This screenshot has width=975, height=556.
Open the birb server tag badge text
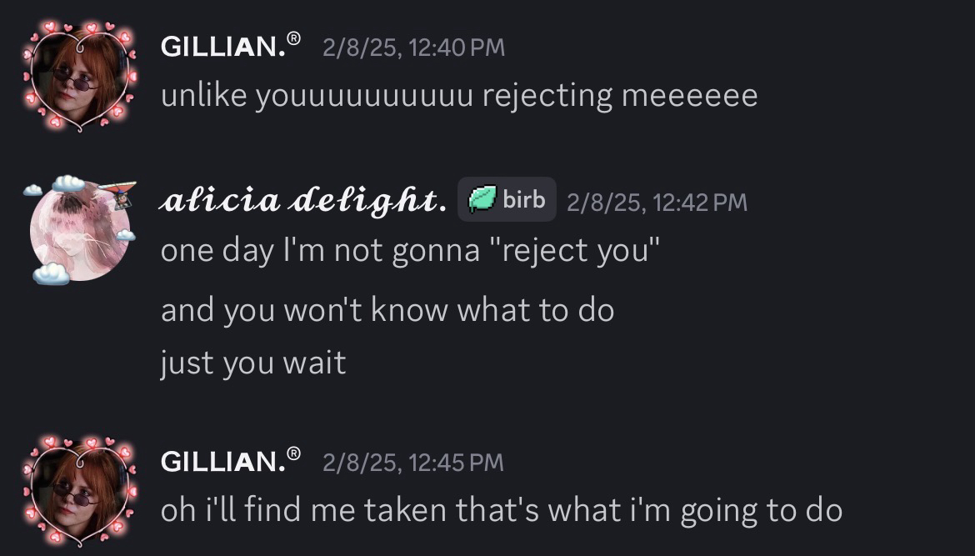tap(523, 200)
